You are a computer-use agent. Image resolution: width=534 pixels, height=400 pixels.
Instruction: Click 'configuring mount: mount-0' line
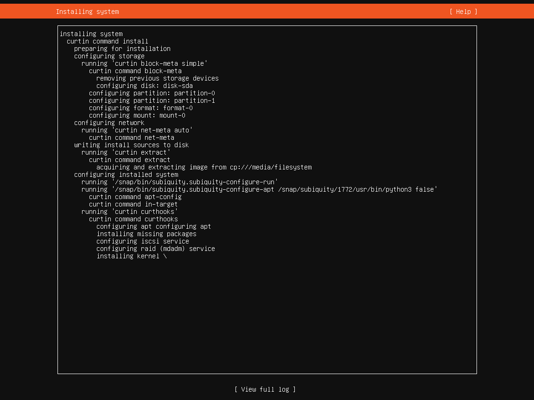137,115
